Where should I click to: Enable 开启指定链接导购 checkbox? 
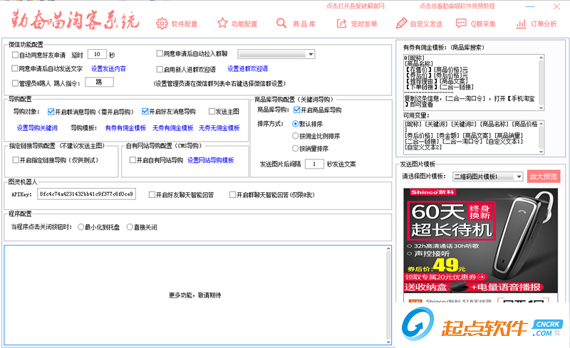pos(16,160)
